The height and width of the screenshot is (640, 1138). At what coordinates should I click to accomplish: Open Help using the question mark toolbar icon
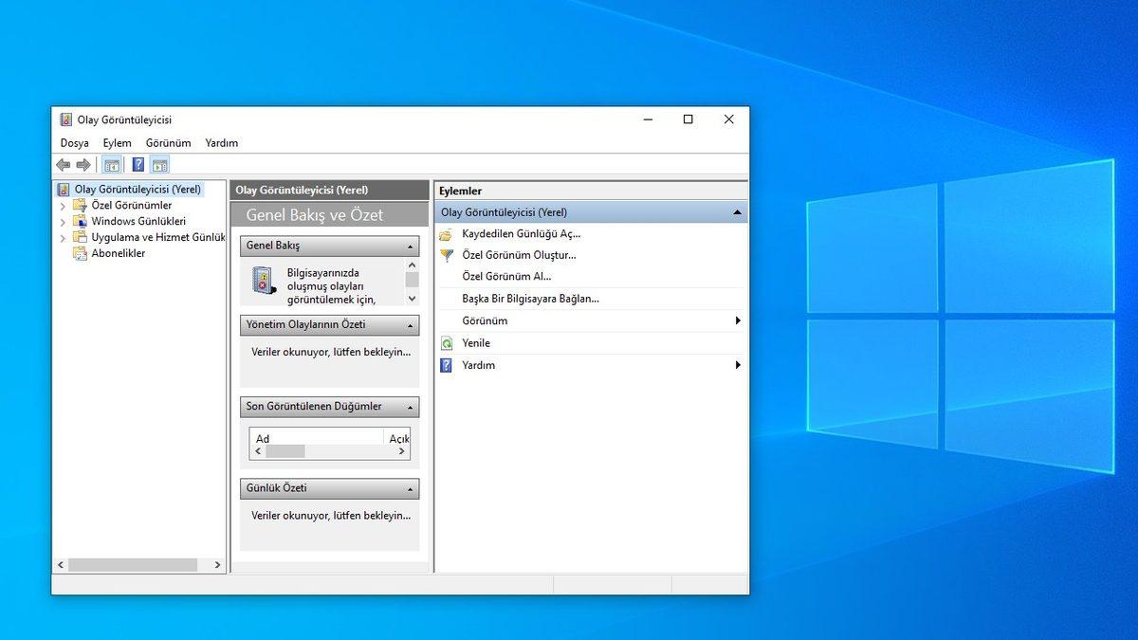click(x=138, y=164)
